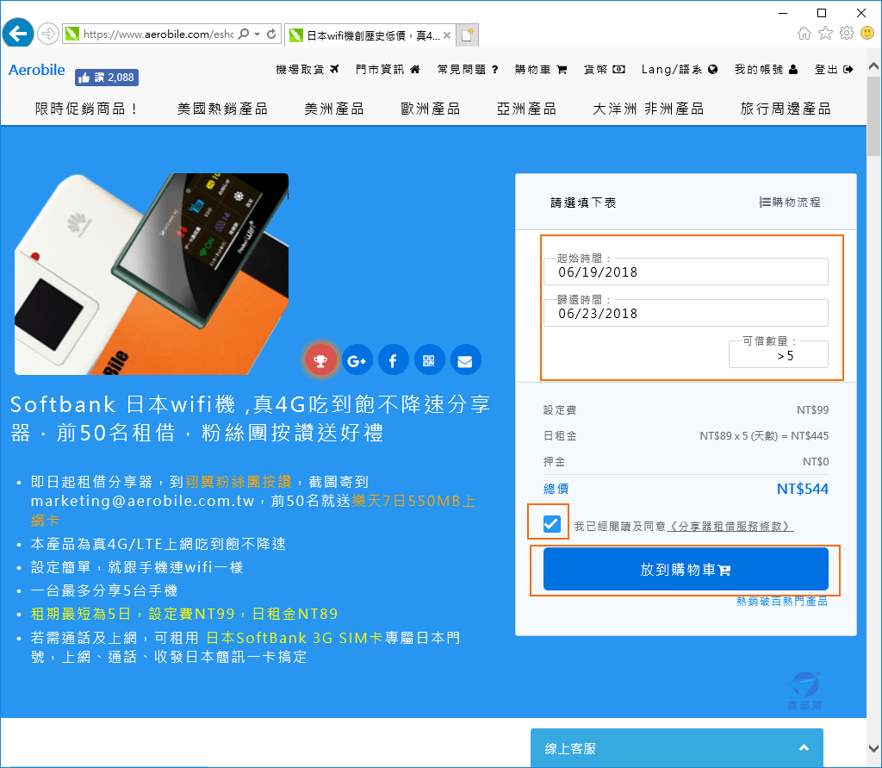Open 亞洲產品 category
Screen dimensions: 882x768
(x=526, y=109)
